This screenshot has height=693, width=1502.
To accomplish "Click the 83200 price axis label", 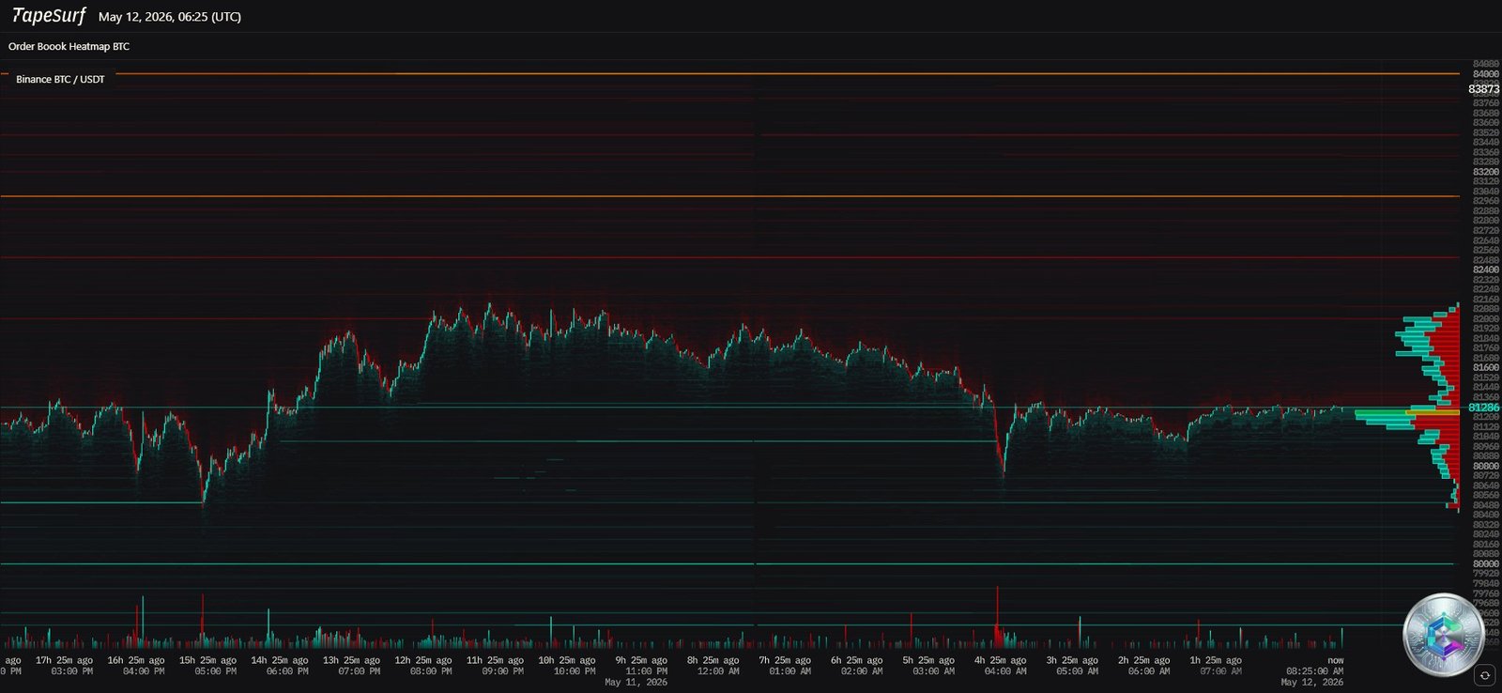I will (x=1486, y=172).
